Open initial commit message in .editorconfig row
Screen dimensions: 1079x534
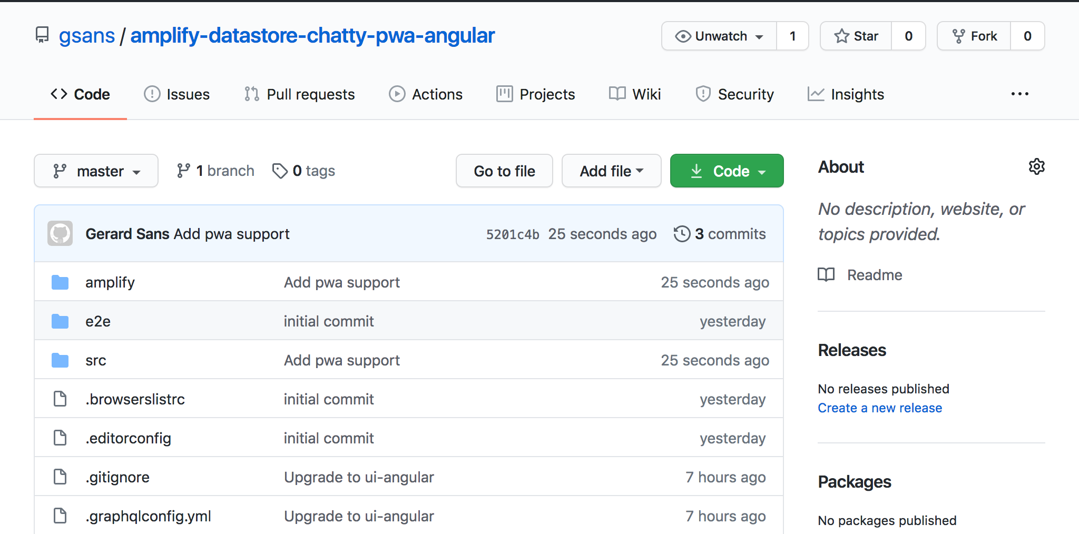pos(329,438)
